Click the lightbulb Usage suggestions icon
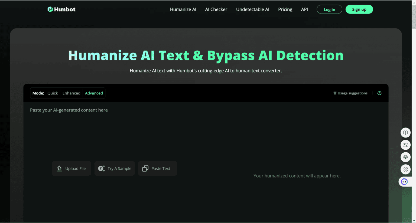The height and width of the screenshot is (223, 416). (x=335, y=93)
